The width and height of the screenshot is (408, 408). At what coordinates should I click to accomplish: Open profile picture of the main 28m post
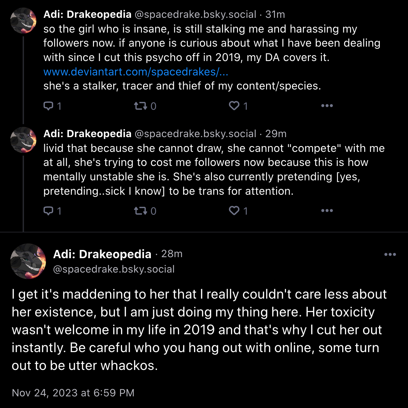tap(28, 261)
